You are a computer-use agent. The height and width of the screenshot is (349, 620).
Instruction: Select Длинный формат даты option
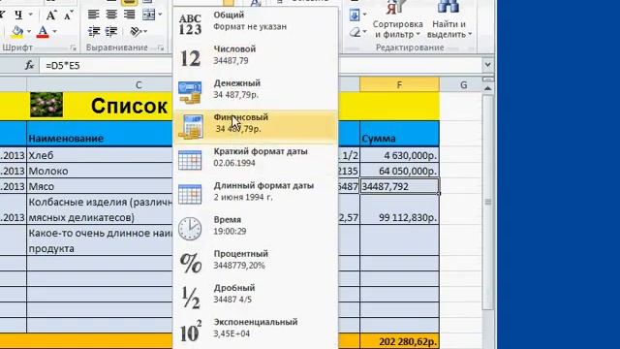click(256, 192)
